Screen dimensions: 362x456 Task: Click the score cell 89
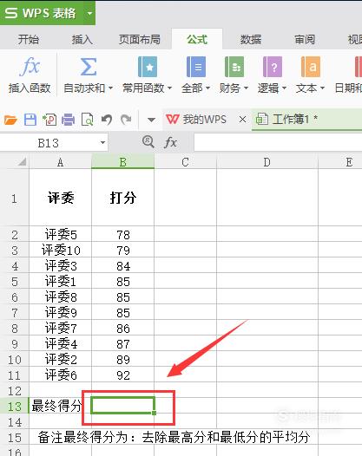tap(123, 360)
